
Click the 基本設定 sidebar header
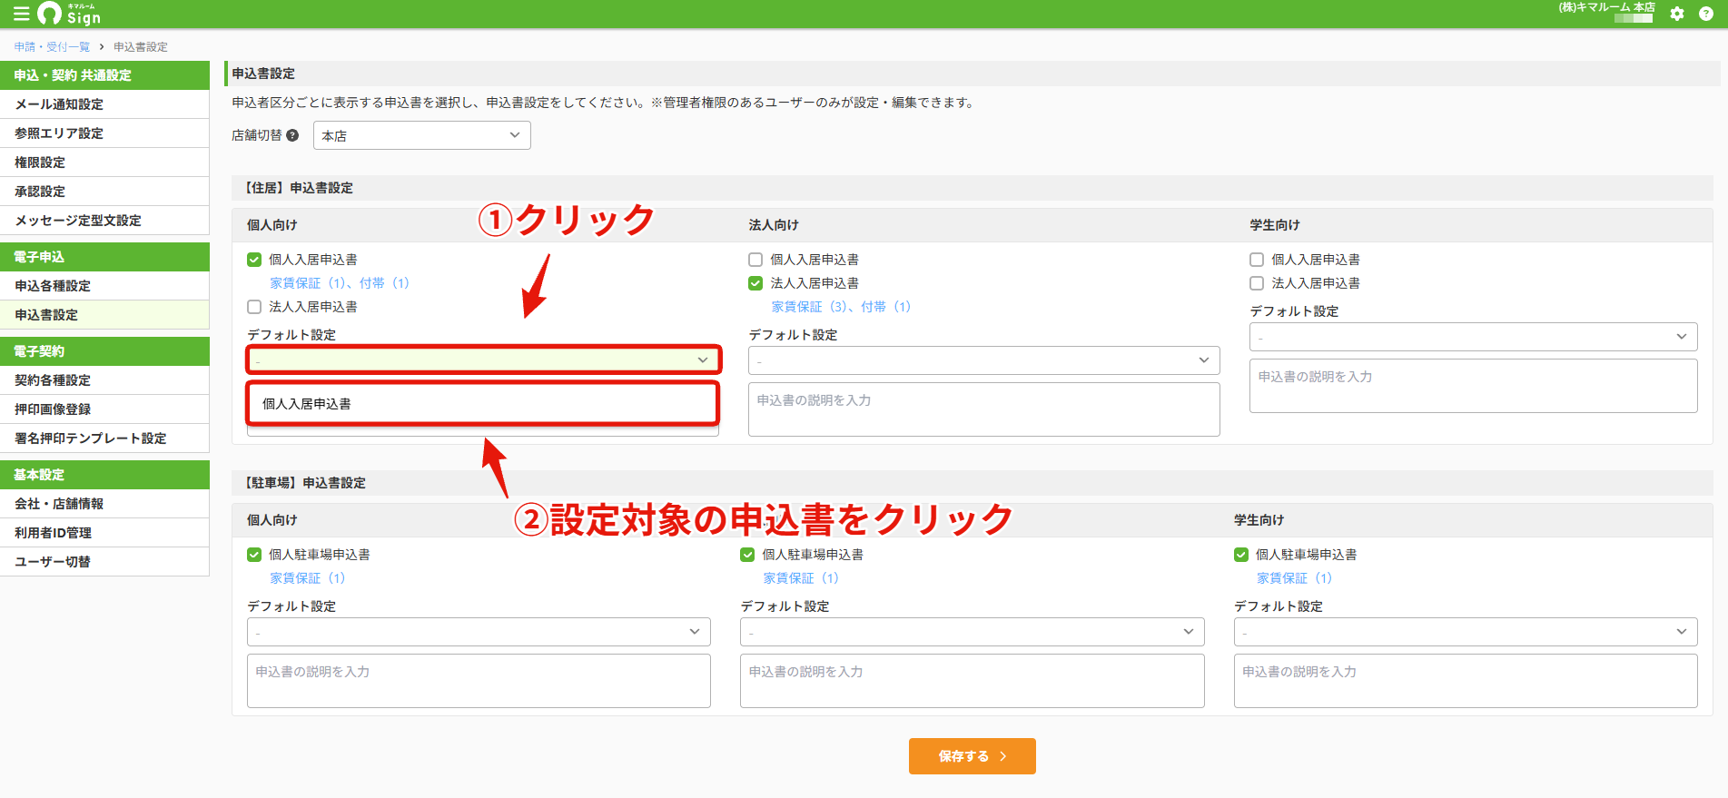(104, 475)
